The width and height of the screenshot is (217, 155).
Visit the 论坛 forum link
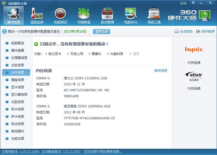(183, 3)
